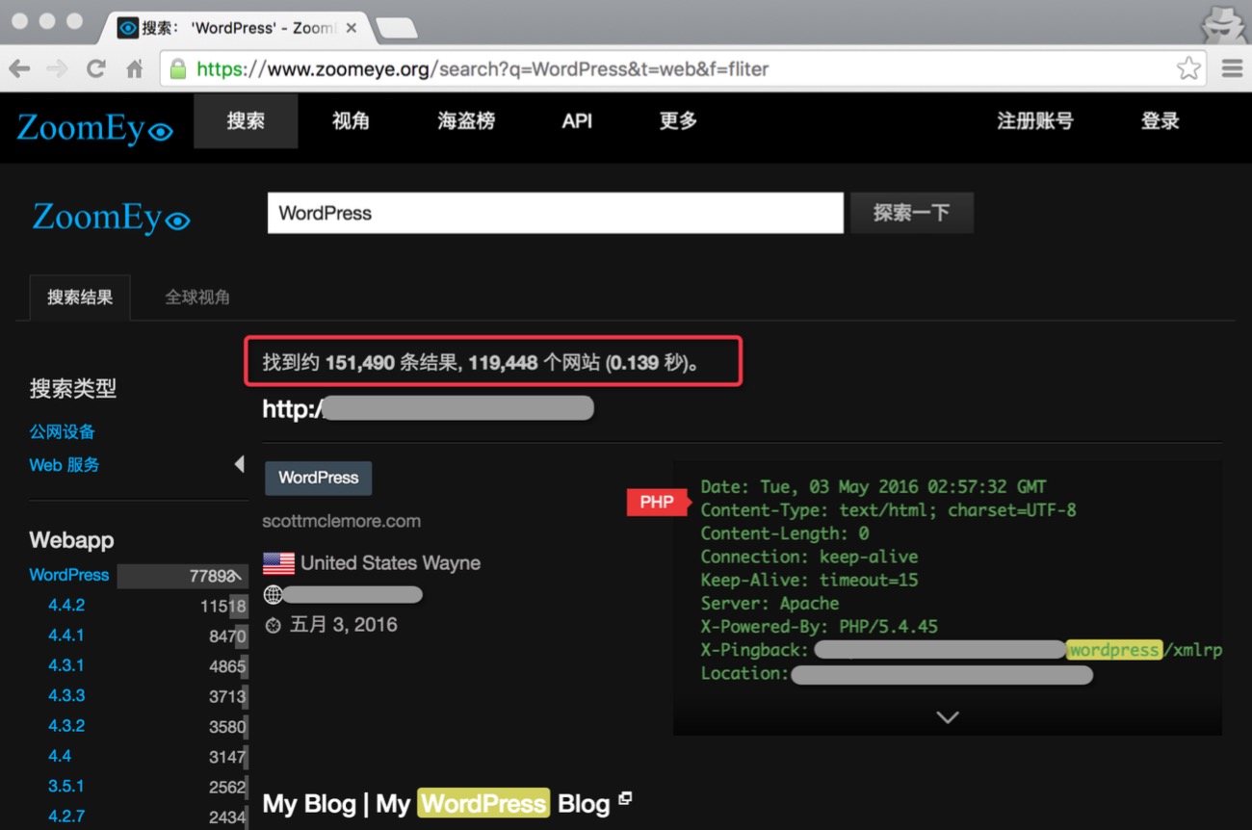Go to the browser home icon

coord(135,69)
